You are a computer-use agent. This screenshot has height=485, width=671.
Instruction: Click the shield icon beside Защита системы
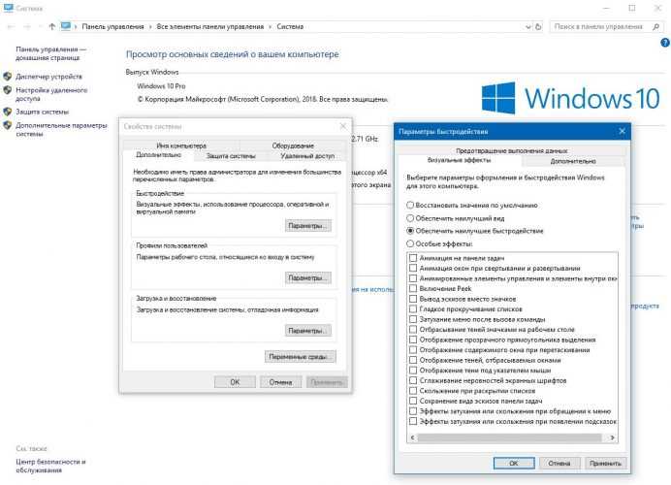(x=8, y=112)
